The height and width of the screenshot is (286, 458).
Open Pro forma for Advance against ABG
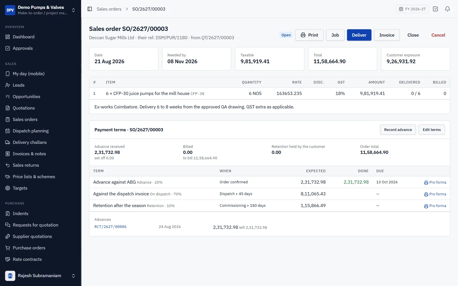point(435,182)
